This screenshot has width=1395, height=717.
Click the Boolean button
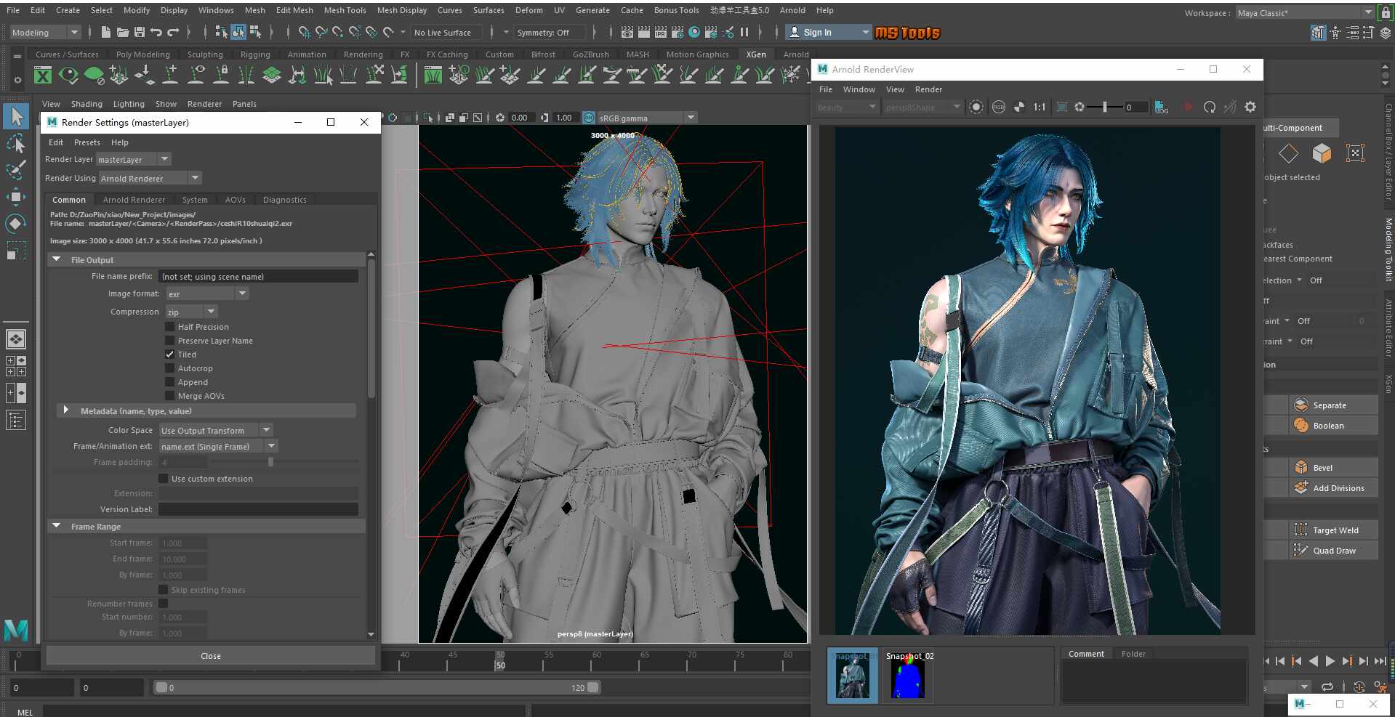(x=1335, y=426)
